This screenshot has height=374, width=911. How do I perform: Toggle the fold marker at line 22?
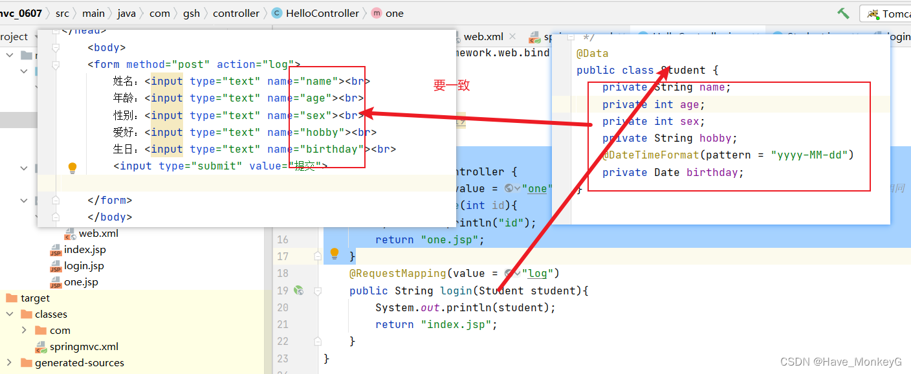(x=316, y=341)
